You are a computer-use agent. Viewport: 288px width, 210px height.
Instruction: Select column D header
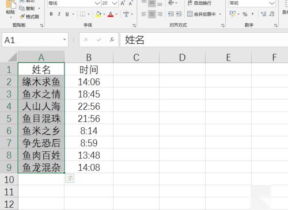coord(182,57)
